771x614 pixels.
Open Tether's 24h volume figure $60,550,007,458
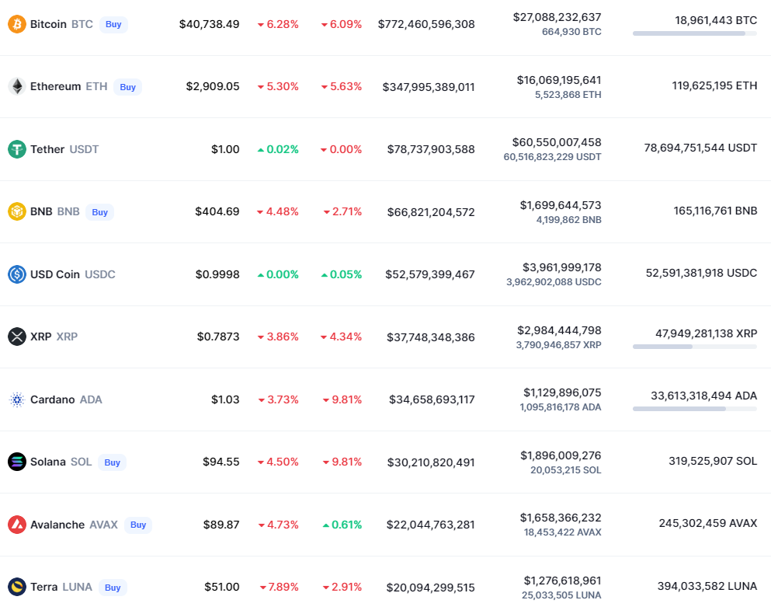557,142
